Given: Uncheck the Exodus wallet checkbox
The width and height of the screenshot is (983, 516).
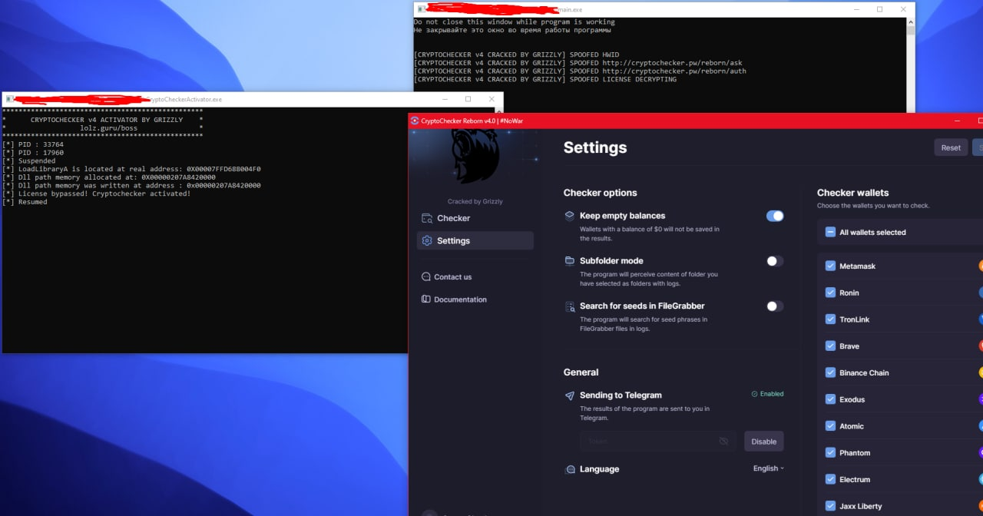Looking at the screenshot, I should (830, 399).
